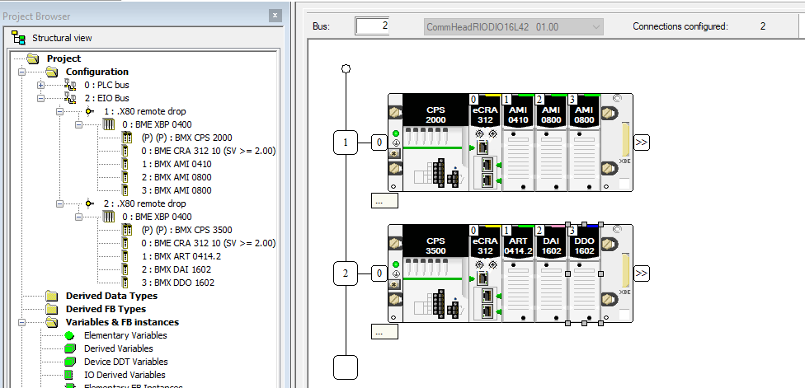Viewport: 805px width, 388px height.
Task: Select the eCRA 312 module in drop 1
Action: 484,142
